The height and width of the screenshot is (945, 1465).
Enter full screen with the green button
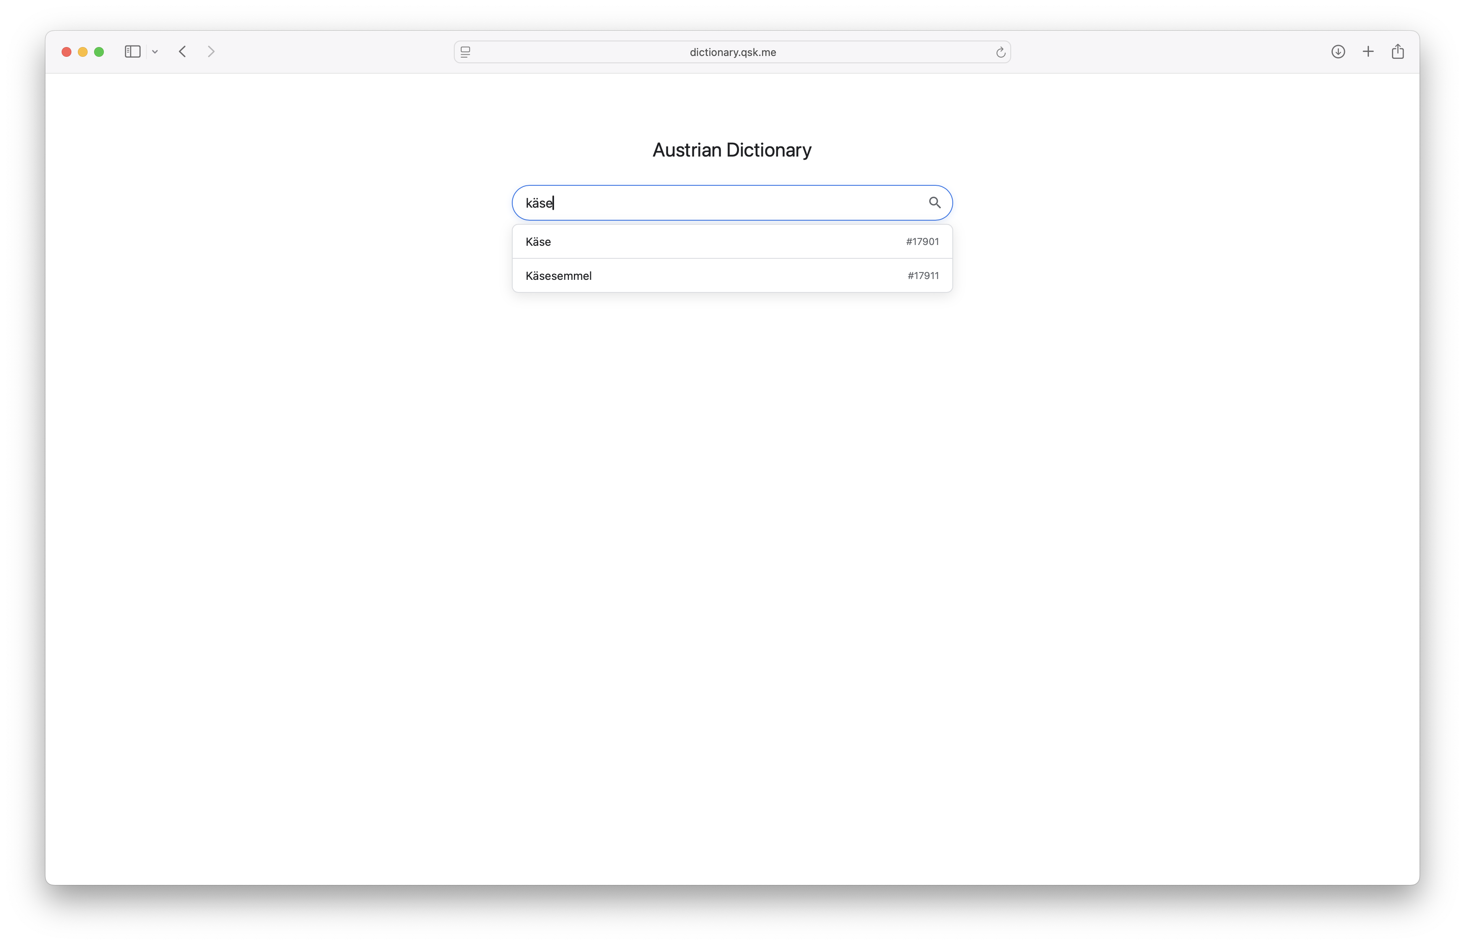coord(99,52)
